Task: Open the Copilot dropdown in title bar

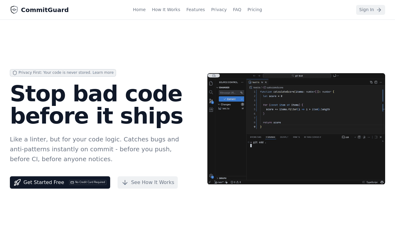Action: 336,76
